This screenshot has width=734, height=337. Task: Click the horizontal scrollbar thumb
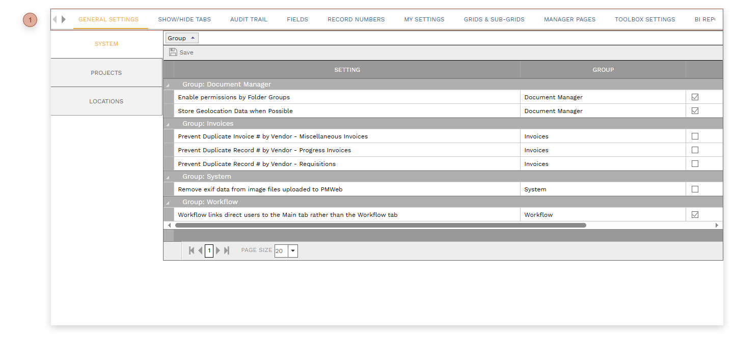pos(380,225)
